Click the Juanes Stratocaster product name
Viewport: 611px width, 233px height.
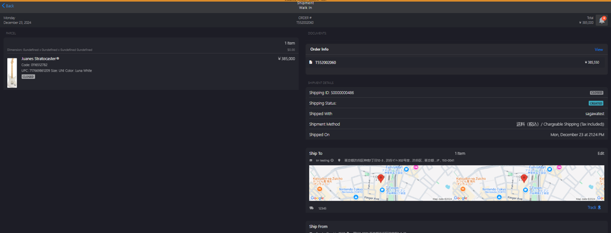click(40, 59)
